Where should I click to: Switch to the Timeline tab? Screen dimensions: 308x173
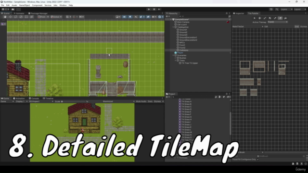pyautogui.click(x=48, y=99)
